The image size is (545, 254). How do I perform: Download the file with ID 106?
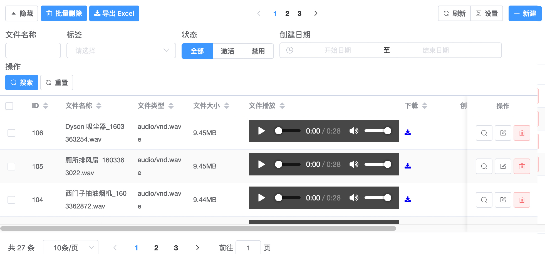pyautogui.click(x=408, y=132)
